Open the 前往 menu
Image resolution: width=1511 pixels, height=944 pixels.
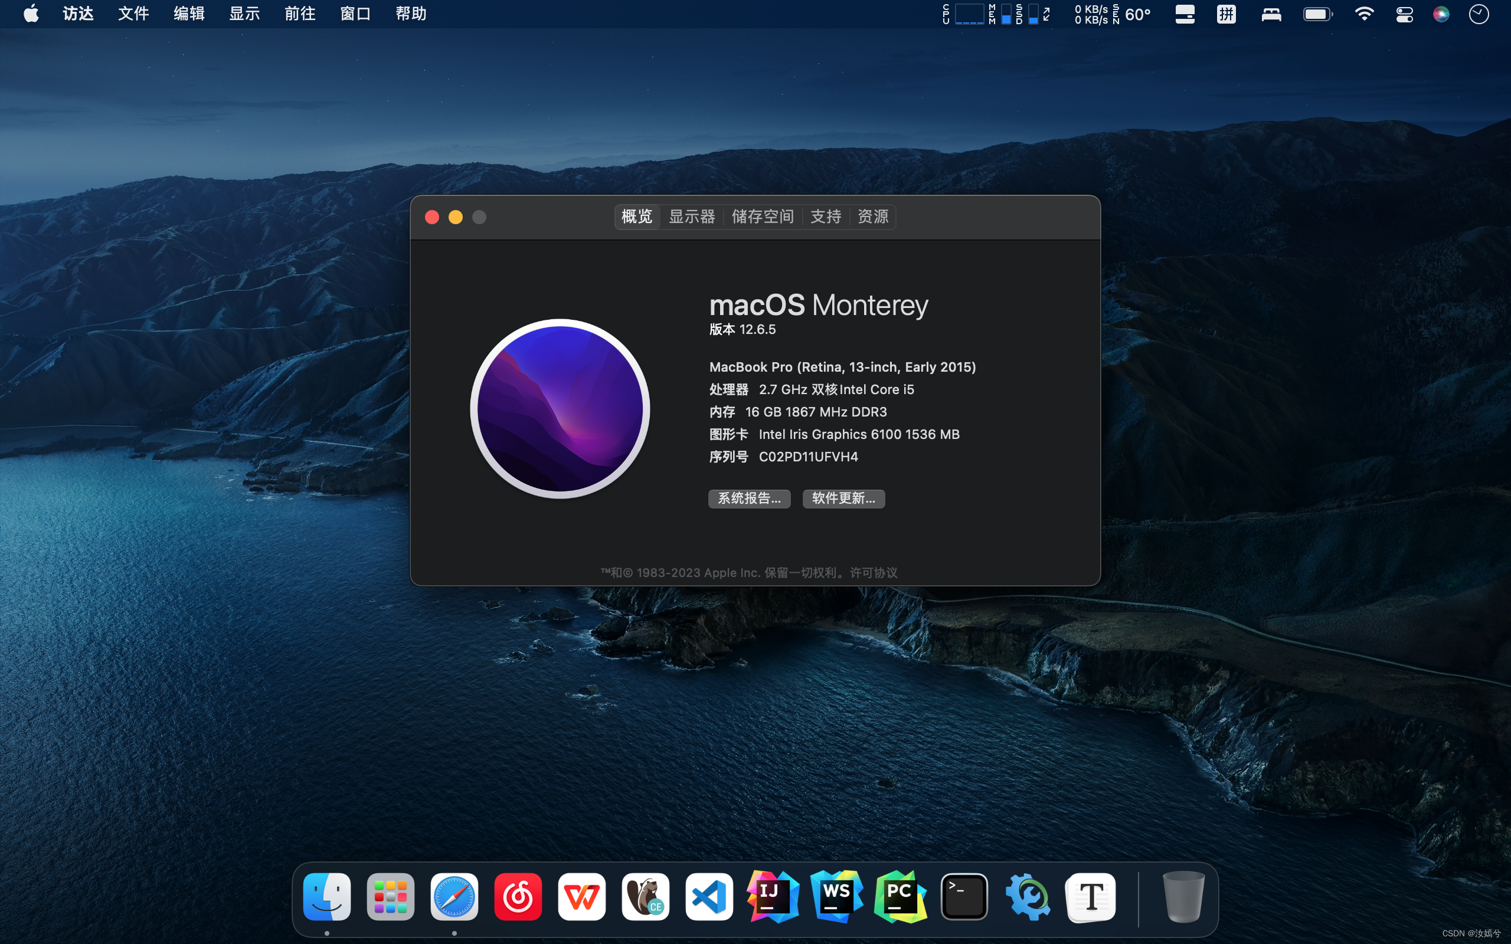pos(300,14)
